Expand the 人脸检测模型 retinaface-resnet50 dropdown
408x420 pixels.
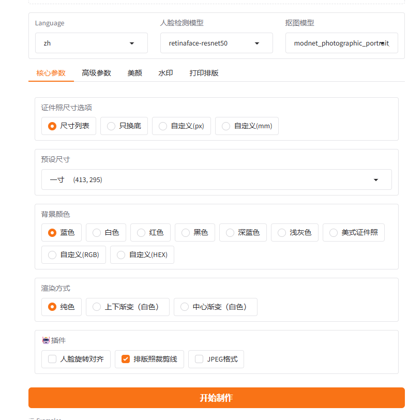(x=216, y=43)
